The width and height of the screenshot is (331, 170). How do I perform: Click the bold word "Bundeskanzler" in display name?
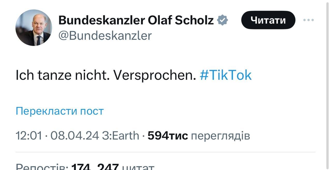point(101,20)
